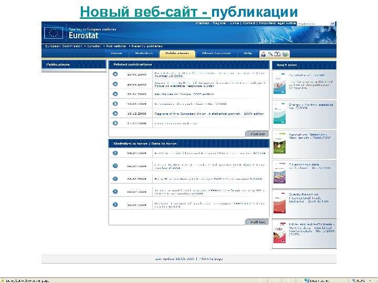Click S icon for road freight transport row
The image size is (378, 283).
[115, 192]
